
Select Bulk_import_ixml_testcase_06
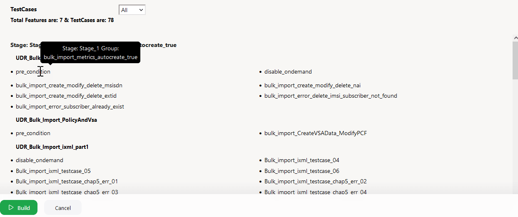pyautogui.click(x=302, y=171)
